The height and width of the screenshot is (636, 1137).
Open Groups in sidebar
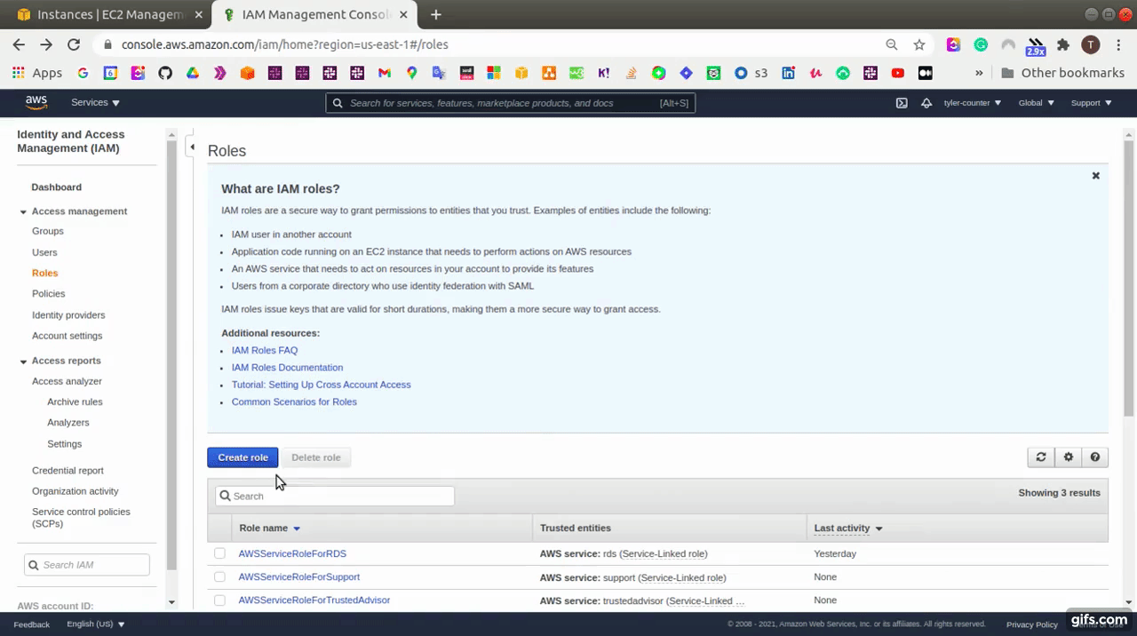(48, 231)
